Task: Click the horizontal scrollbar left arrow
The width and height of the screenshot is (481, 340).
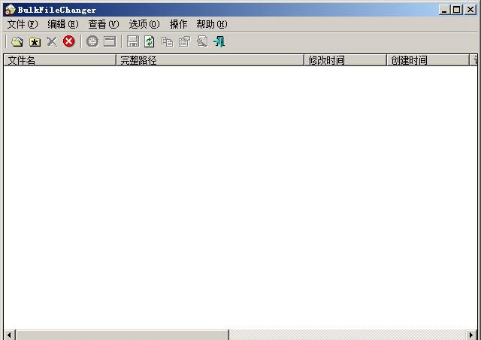Action: [10, 335]
